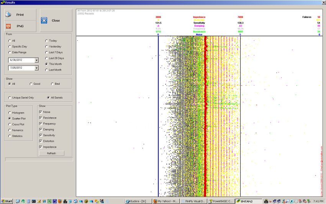
Task: Click the Failures heading in plot legend
Action: pos(307,17)
